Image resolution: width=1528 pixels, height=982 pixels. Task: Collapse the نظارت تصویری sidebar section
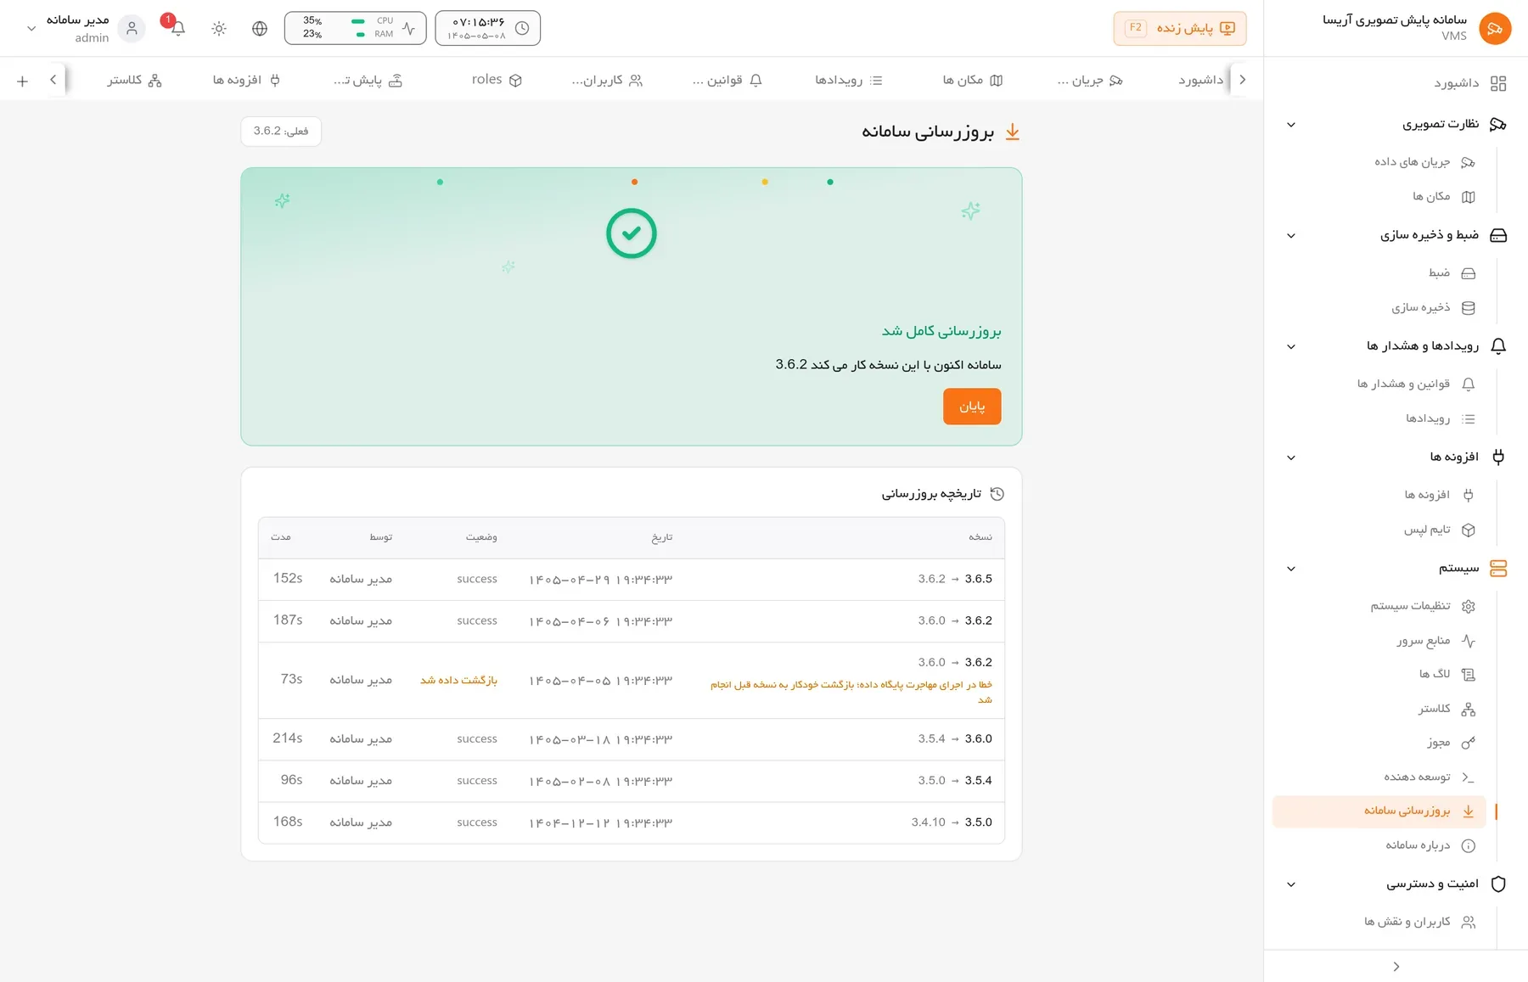(x=1291, y=125)
